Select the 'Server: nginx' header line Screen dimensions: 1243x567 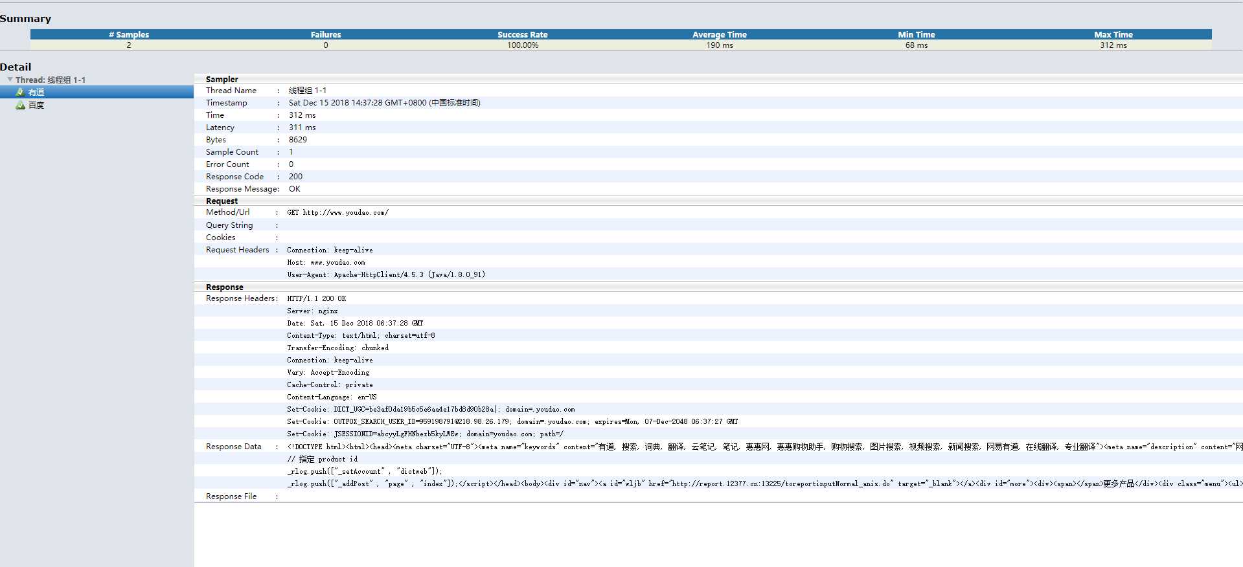pos(312,311)
